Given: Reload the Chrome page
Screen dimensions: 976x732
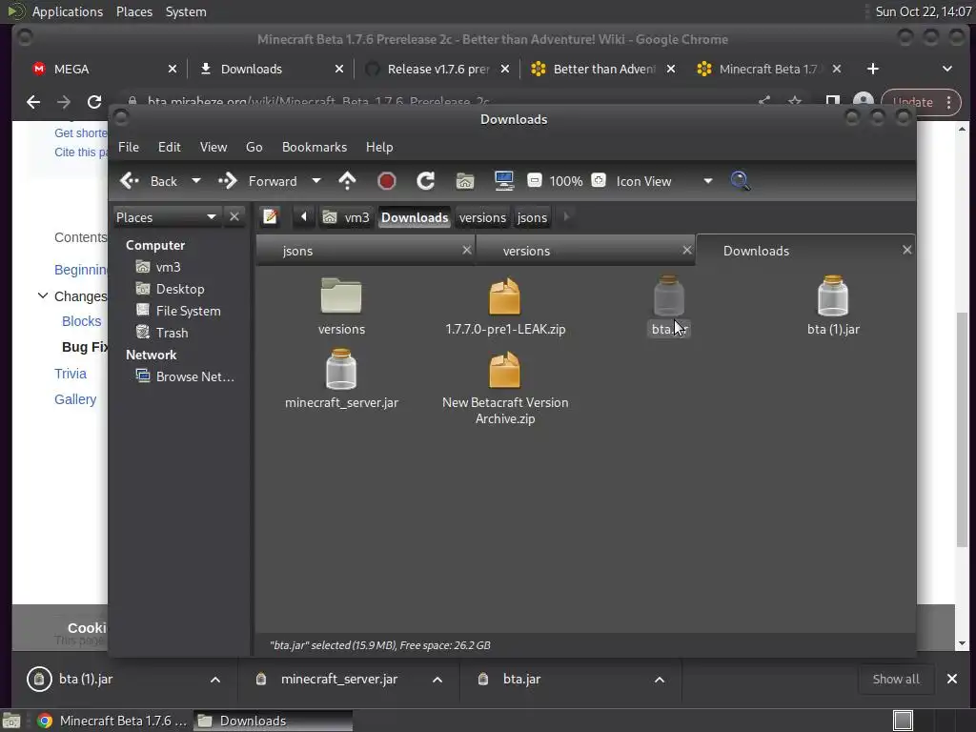Looking at the screenshot, I should (94, 102).
